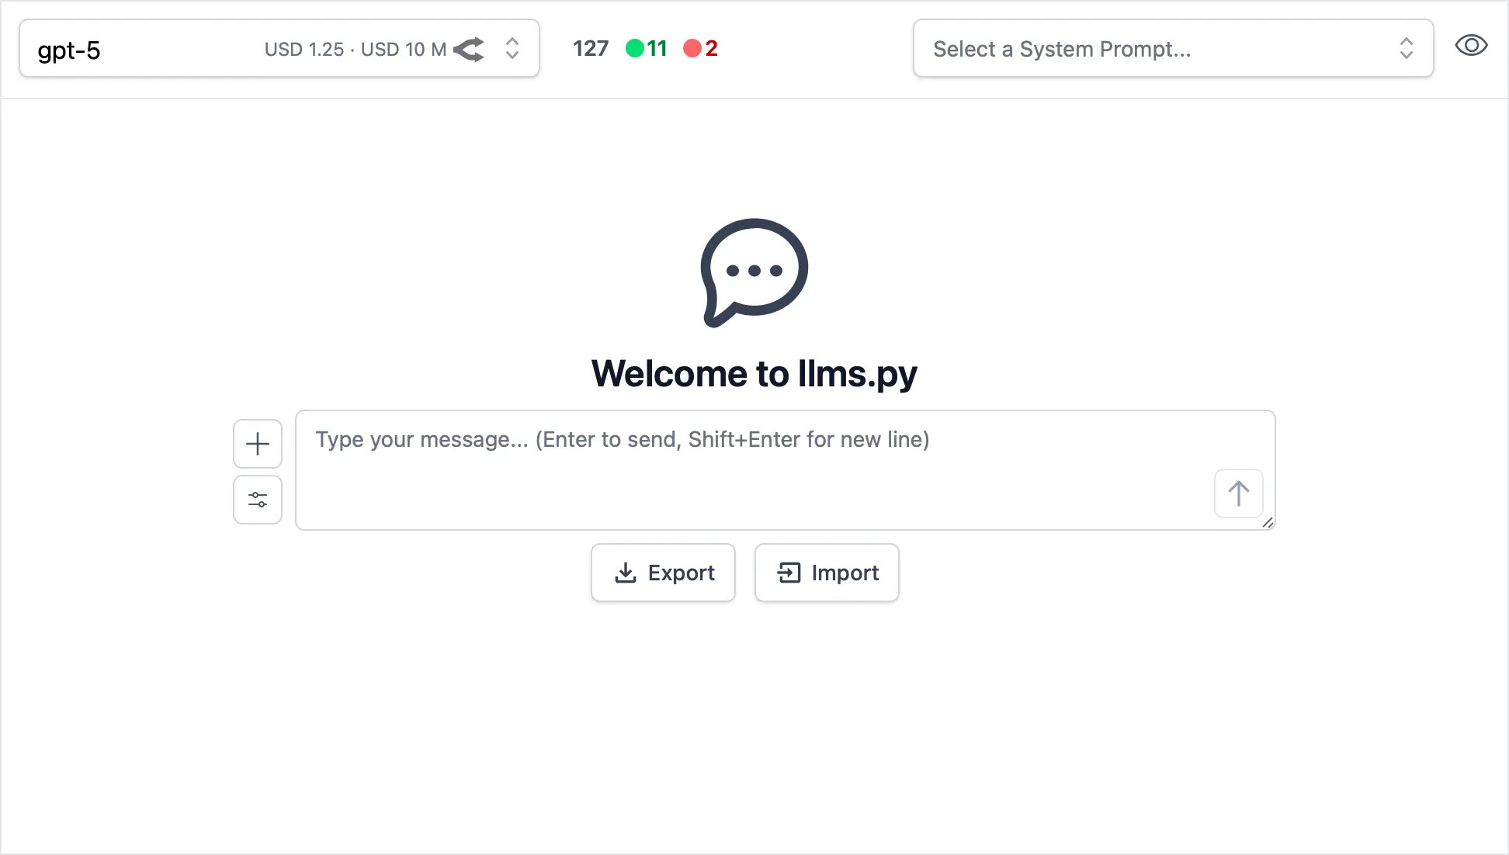This screenshot has height=855, width=1509.
Task: Focus the Type your message text area
Action: click(786, 470)
